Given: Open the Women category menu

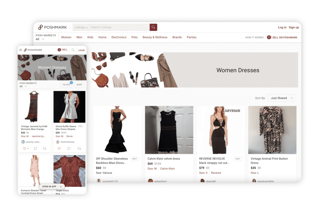Looking at the screenshot, I should [66, 37].
